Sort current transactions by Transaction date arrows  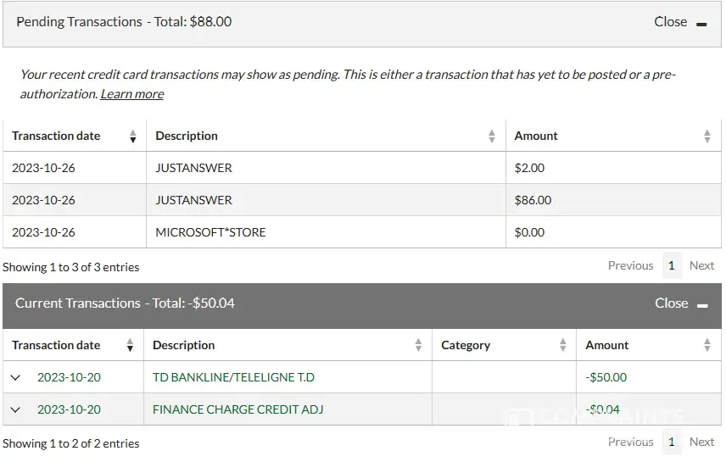tap(130, 346)
